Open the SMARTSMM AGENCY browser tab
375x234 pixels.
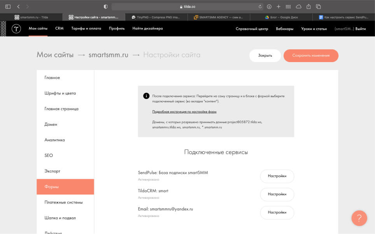pos(219,17)
